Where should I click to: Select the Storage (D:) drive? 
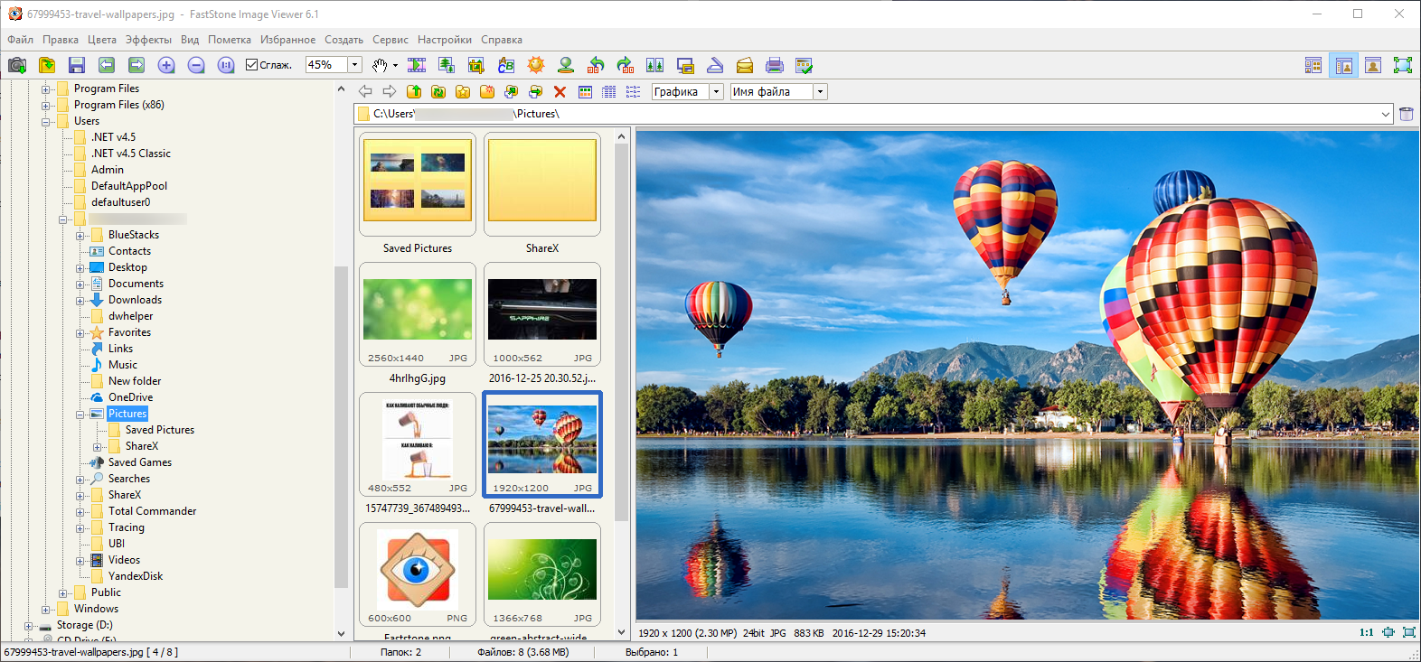85,625
